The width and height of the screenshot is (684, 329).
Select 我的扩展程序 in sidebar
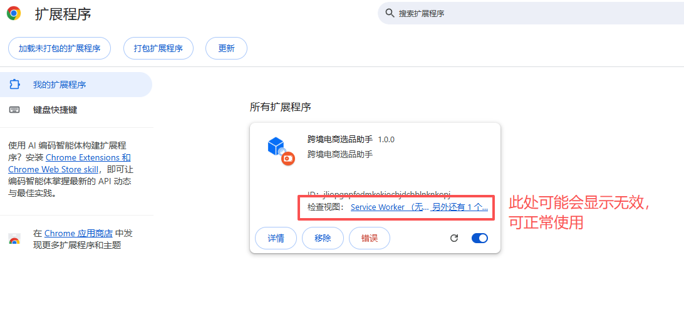pos(76,85)
